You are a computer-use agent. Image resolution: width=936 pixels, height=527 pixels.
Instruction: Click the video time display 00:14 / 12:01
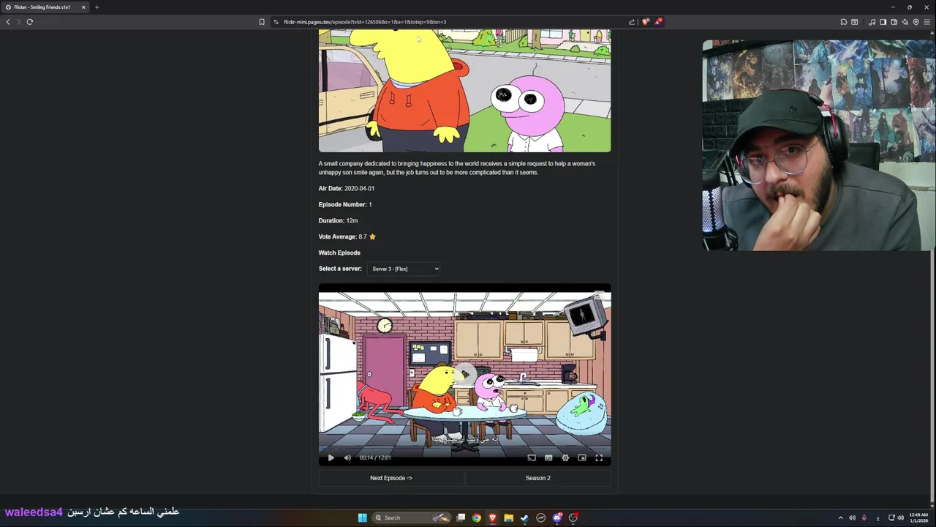tap(375, 457)
